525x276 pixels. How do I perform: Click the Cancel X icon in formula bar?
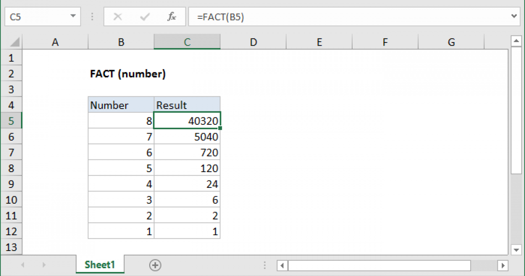click(117, 17)
